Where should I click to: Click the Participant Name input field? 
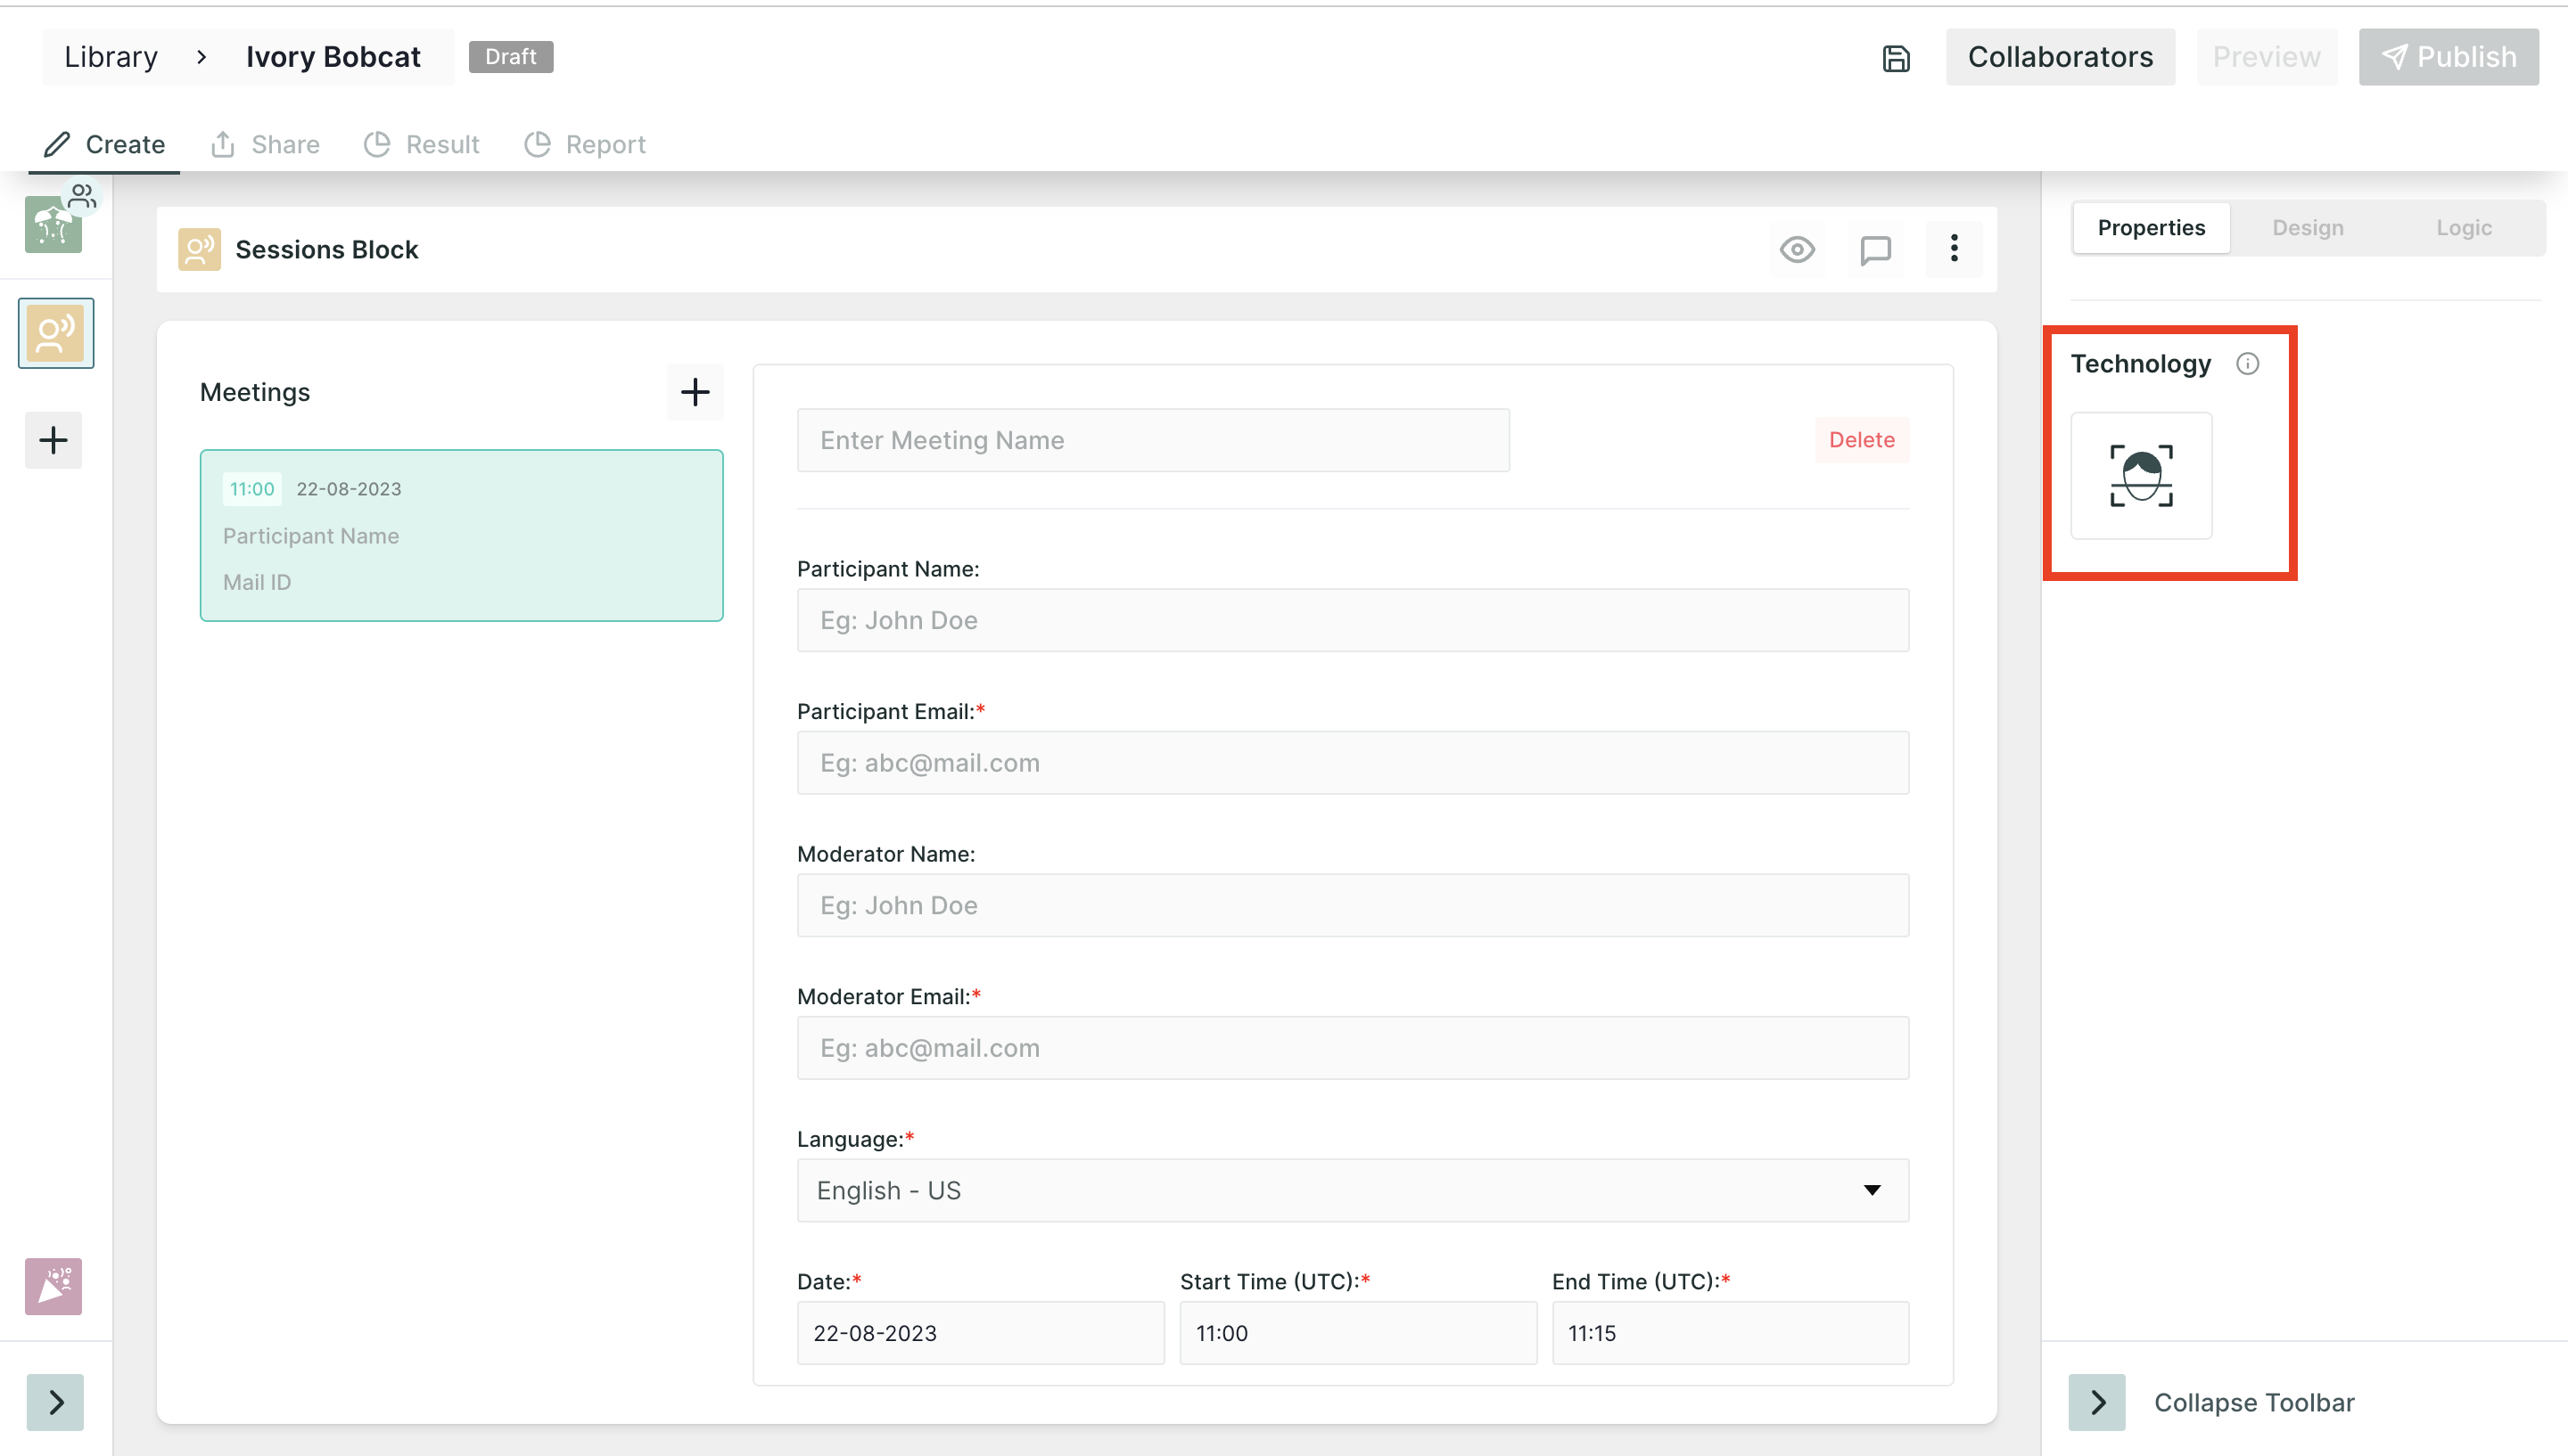pos(1353,620)
